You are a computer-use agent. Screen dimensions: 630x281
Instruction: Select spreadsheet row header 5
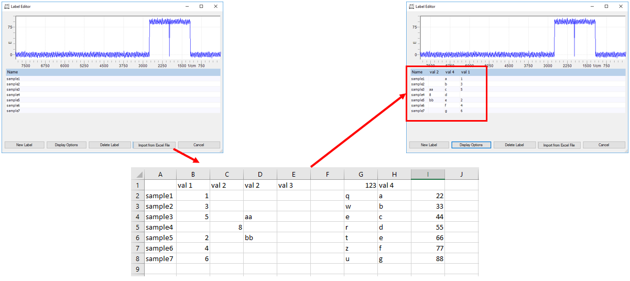(x=137, y=227)
